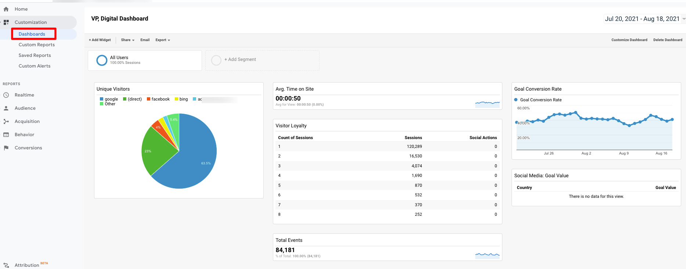Open Custom Reports

(x=37, y=45)
